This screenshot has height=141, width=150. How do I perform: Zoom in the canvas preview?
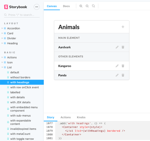(81, 6)
